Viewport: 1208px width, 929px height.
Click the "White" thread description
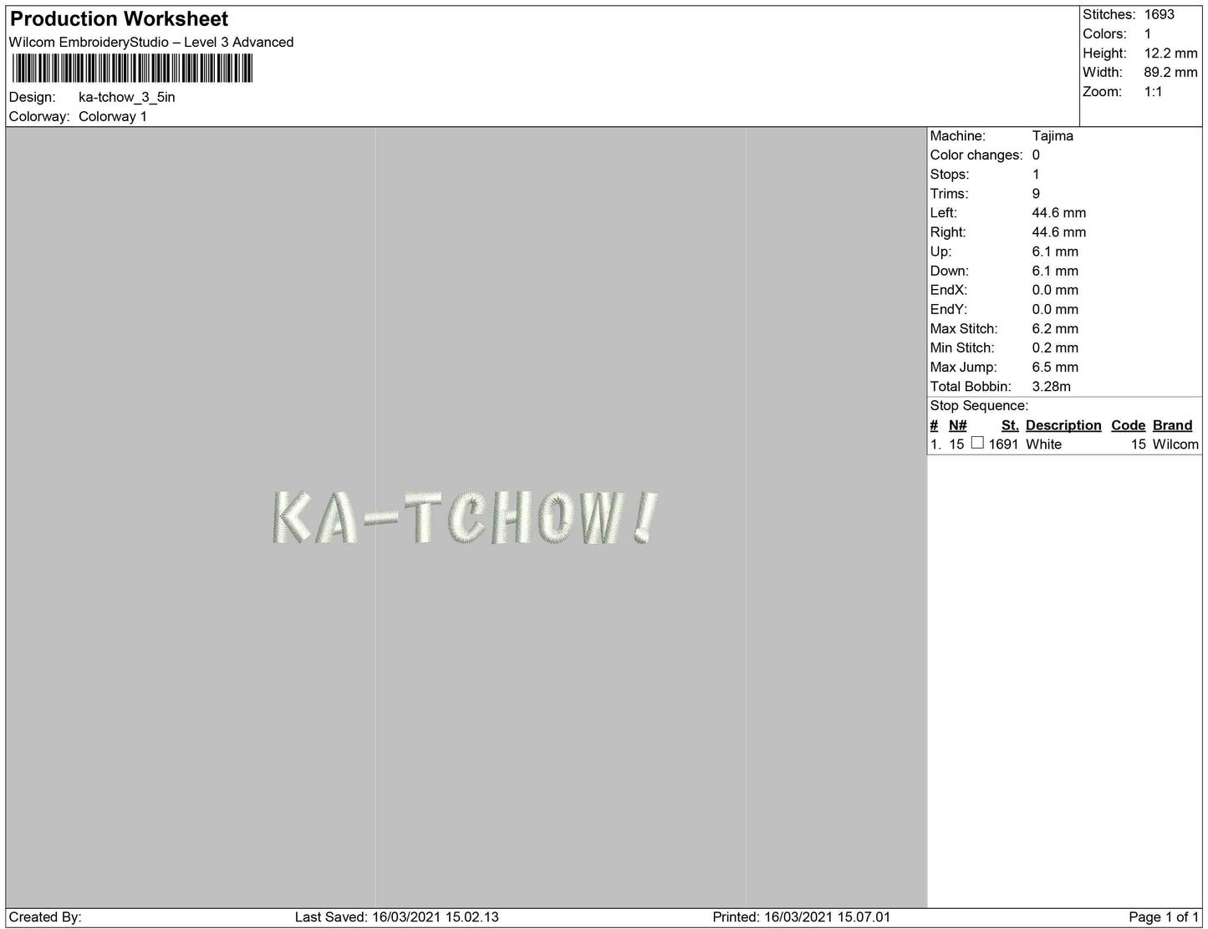[x=1043, y=444]
